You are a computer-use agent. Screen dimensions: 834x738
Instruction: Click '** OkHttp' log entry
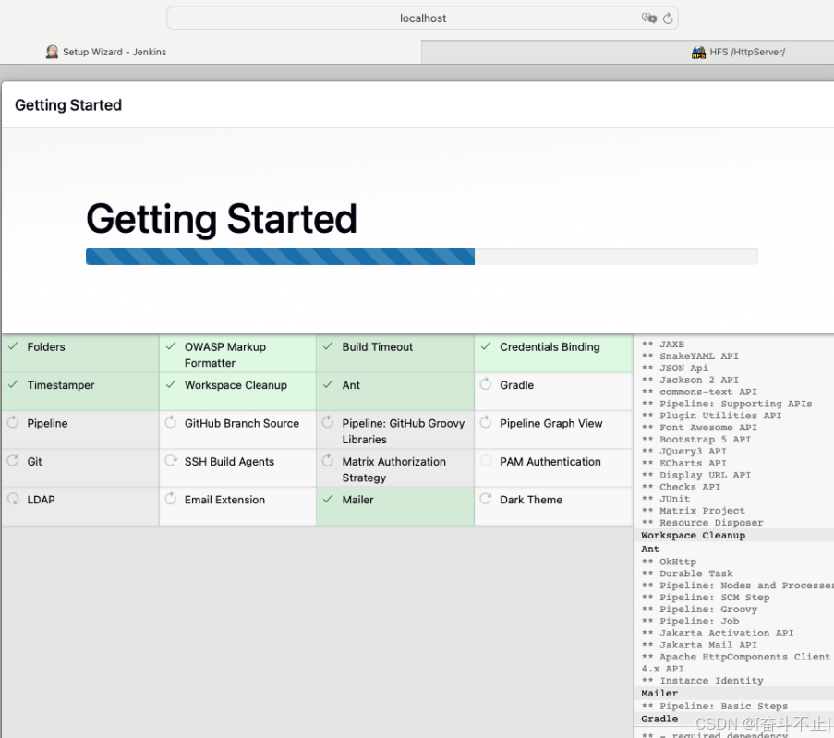click(669, 562)
